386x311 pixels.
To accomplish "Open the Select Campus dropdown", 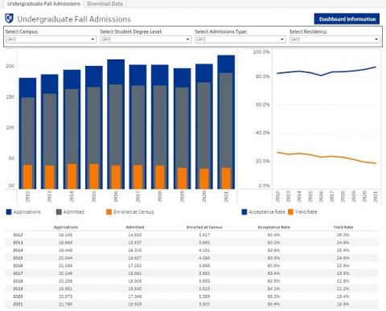I will point(51,39).
